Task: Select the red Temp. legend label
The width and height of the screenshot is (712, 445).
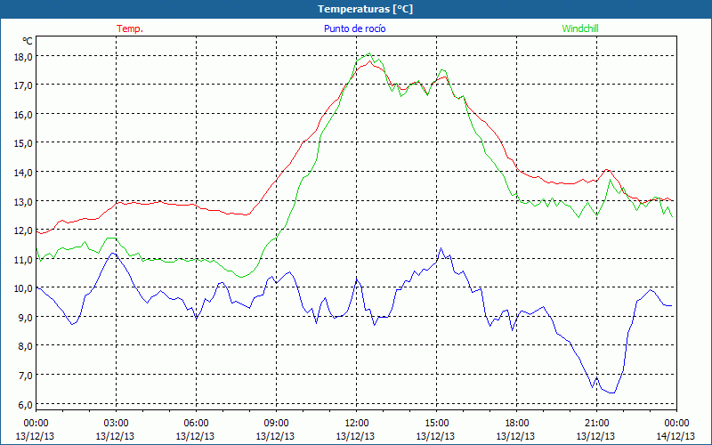Action: 130,28
